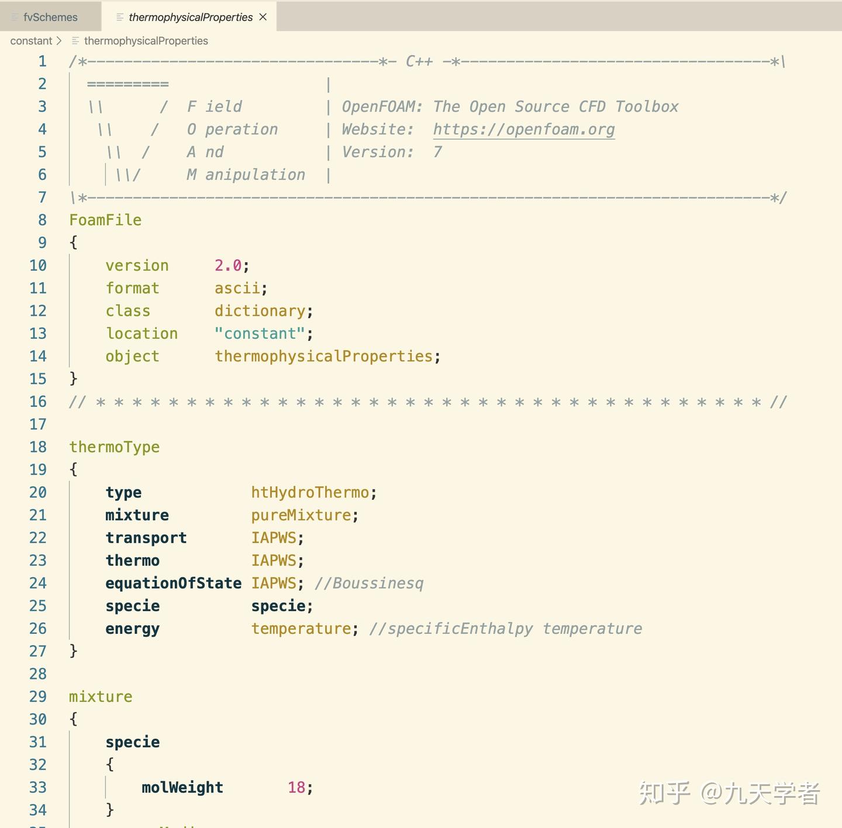Viewport: 842px width, 828px height.
Task: Place cursor on thermoType keyword
Action: pyautogui.click(x=115, y=447)
